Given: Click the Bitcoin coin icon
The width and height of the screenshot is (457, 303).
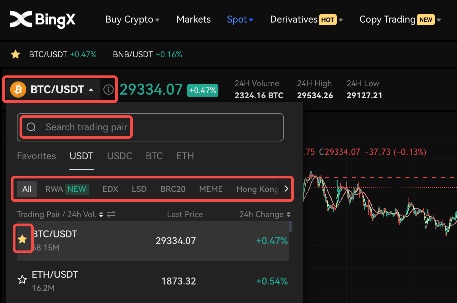Looking at the screenshot, I should coord(18,90).
